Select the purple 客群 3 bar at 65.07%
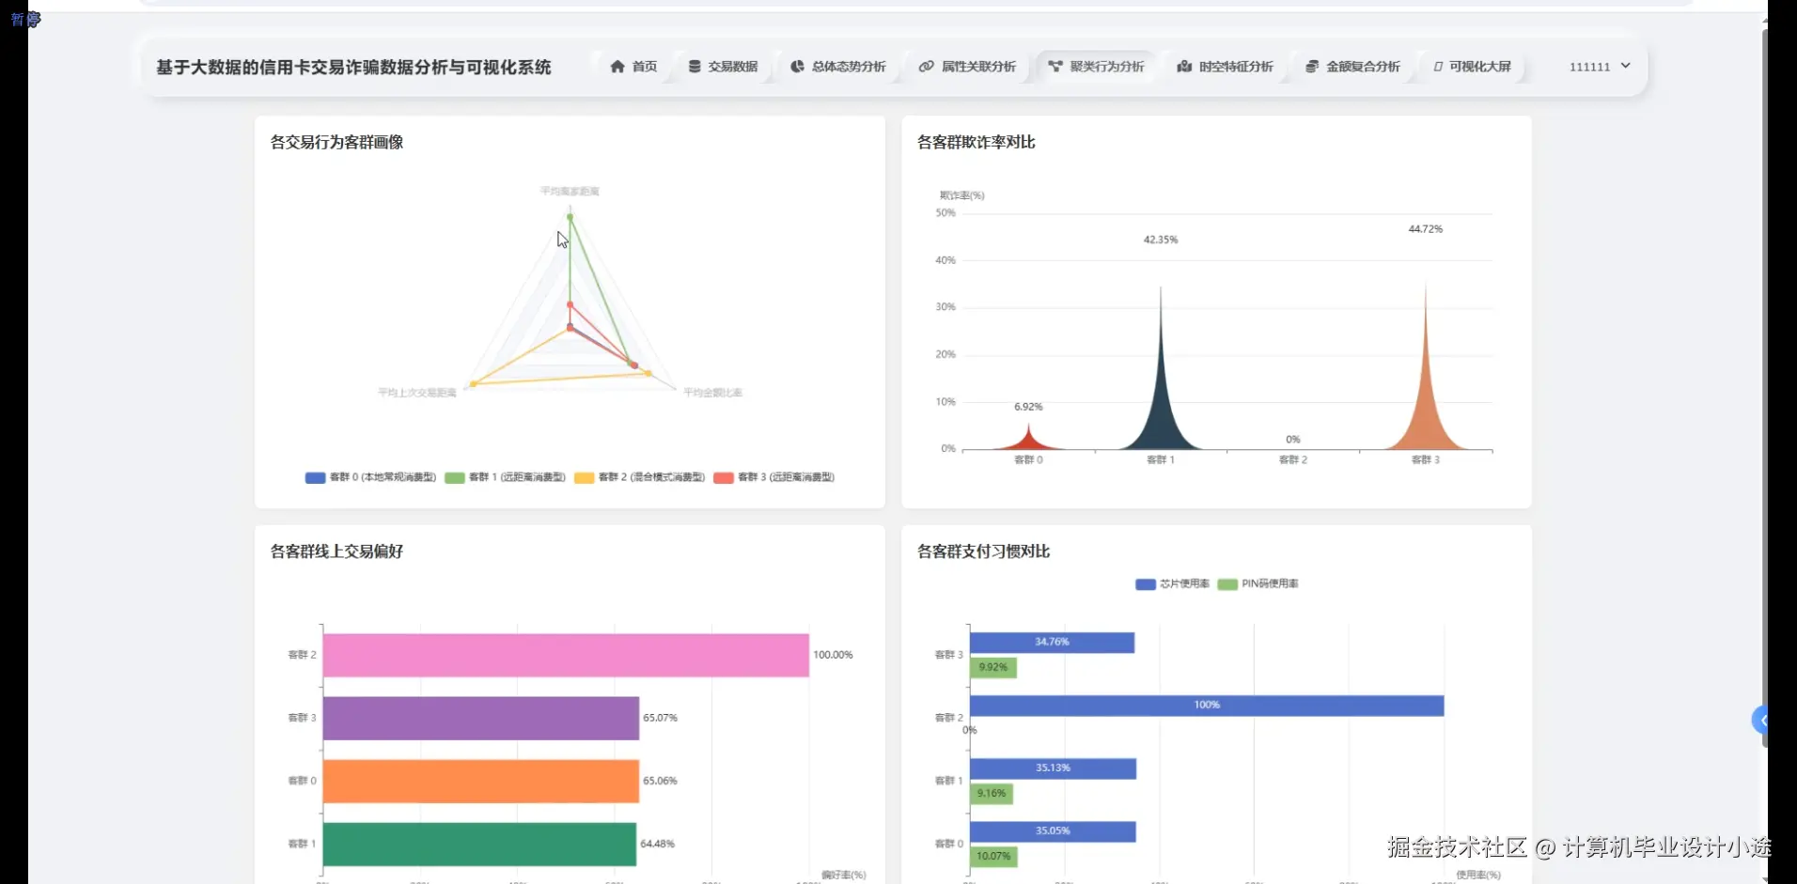This screenshot has width=1797, height=884. [x=481, y=718]
